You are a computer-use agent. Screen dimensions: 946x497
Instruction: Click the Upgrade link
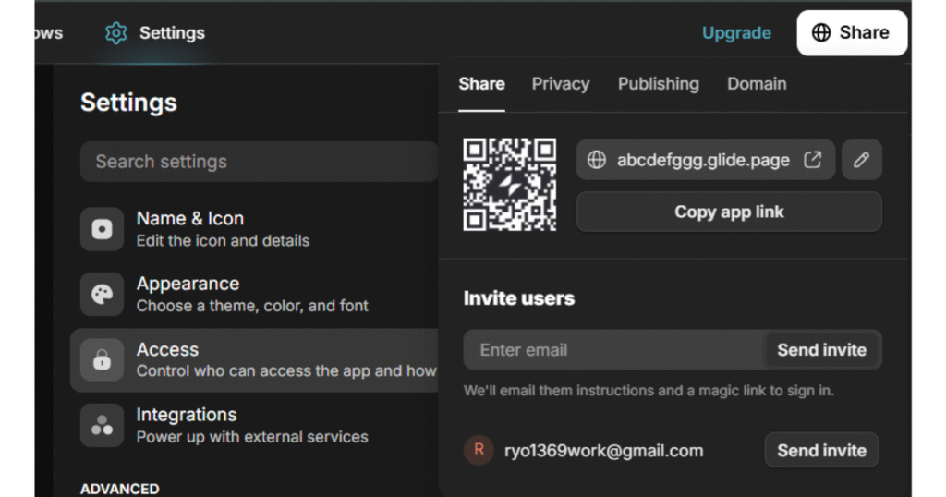pyautogui.click(x=736, y=32)
